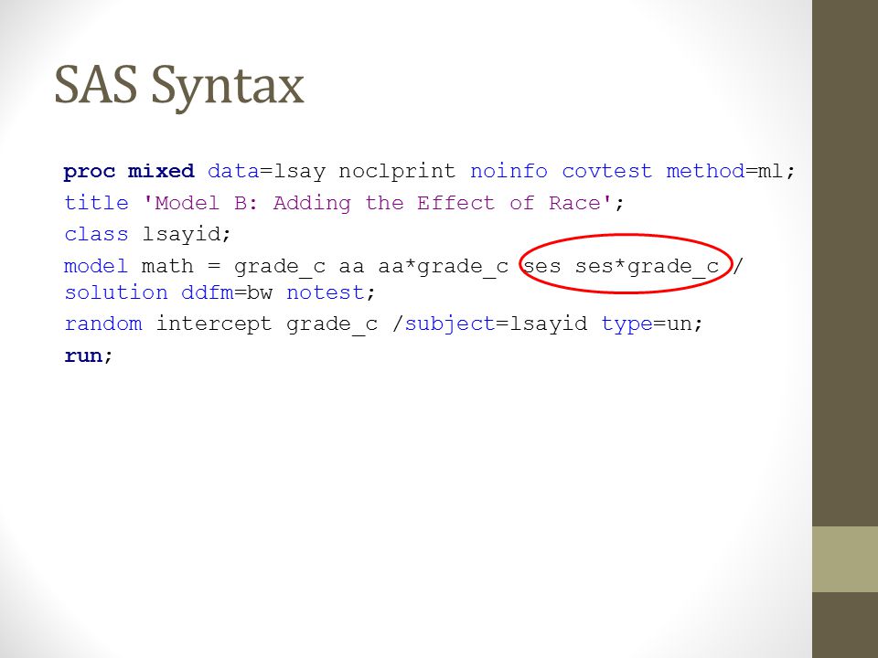The width and height of the screenshot is (878, 658).
Task: Click the 'random' statement keyword
Action: pos(103,324)
